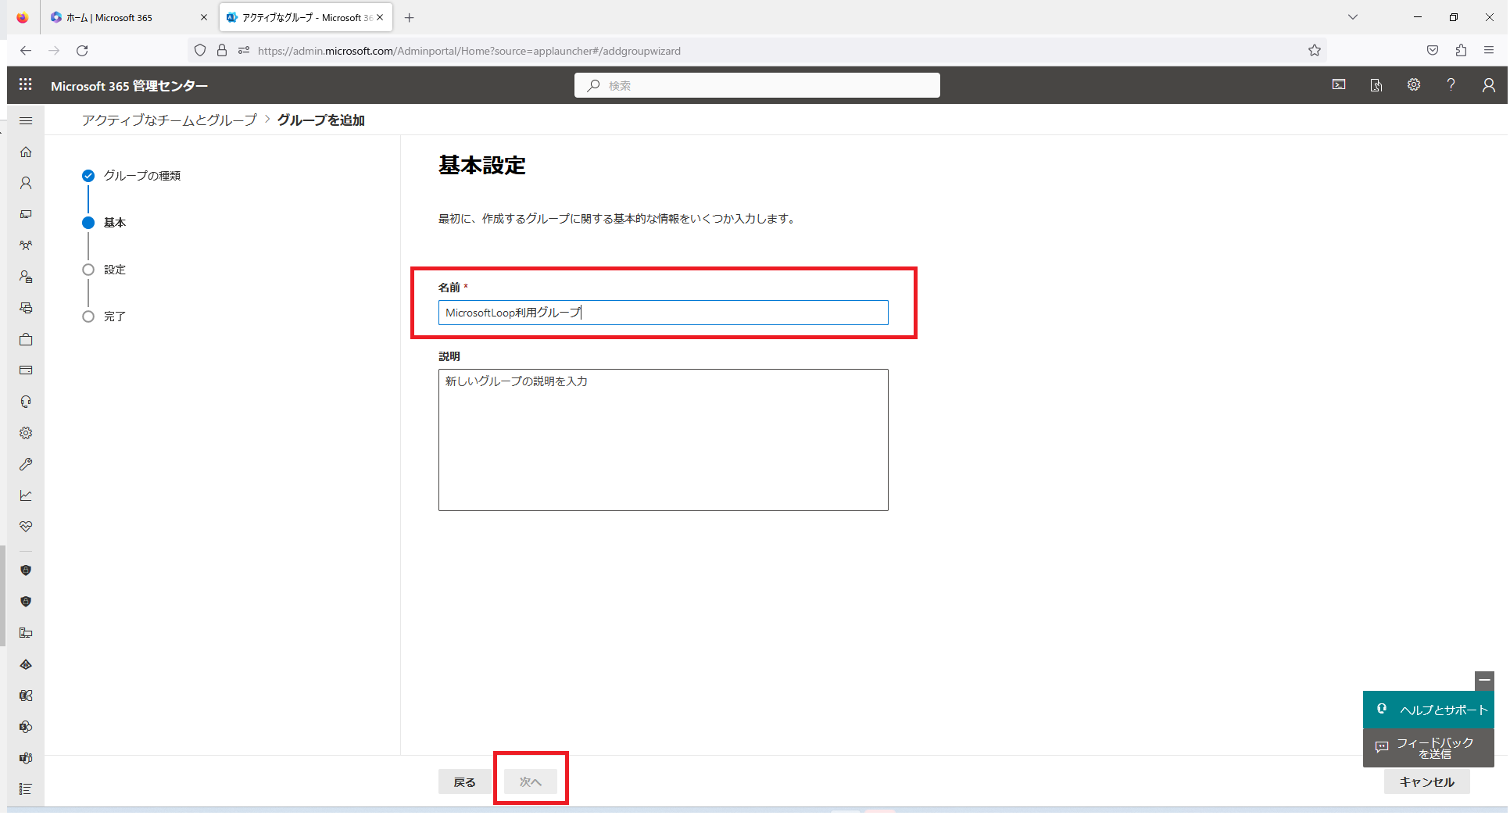Go to Home in the sidebar
This screenshot has width=1510, height=819.
[x=26, y=152]
